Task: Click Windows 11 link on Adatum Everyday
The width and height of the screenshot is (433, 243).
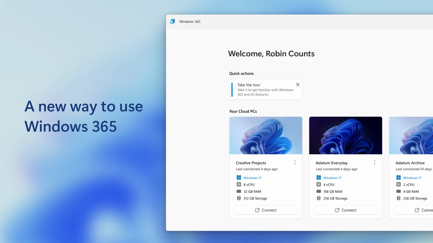Action: point(332,178)
